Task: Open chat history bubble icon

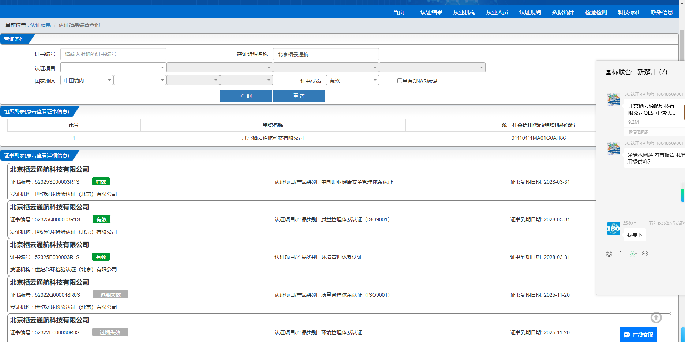Action: (645, 254)
